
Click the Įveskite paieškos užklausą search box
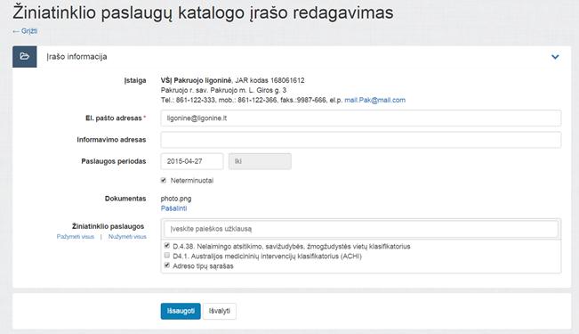pos(361,229)
